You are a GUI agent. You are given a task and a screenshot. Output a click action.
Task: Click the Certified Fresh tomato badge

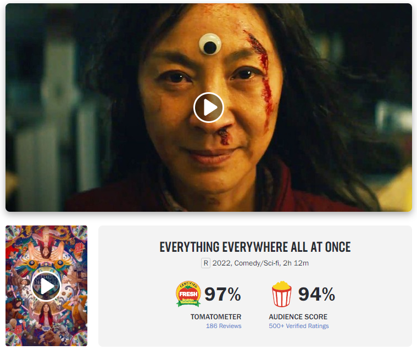click(x=188, y=294)
